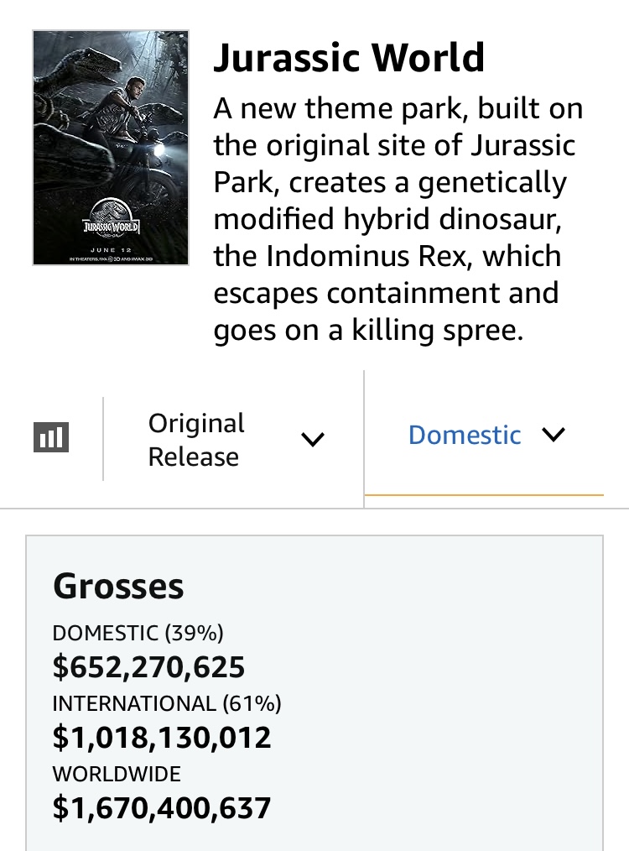Click the Jurassic World logo on poster

(x=112, y=221)
